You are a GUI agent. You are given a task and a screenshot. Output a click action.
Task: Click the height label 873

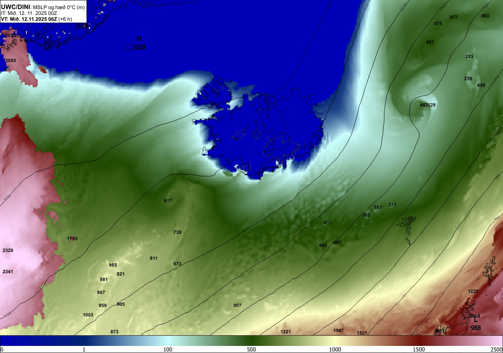point(114,332)
